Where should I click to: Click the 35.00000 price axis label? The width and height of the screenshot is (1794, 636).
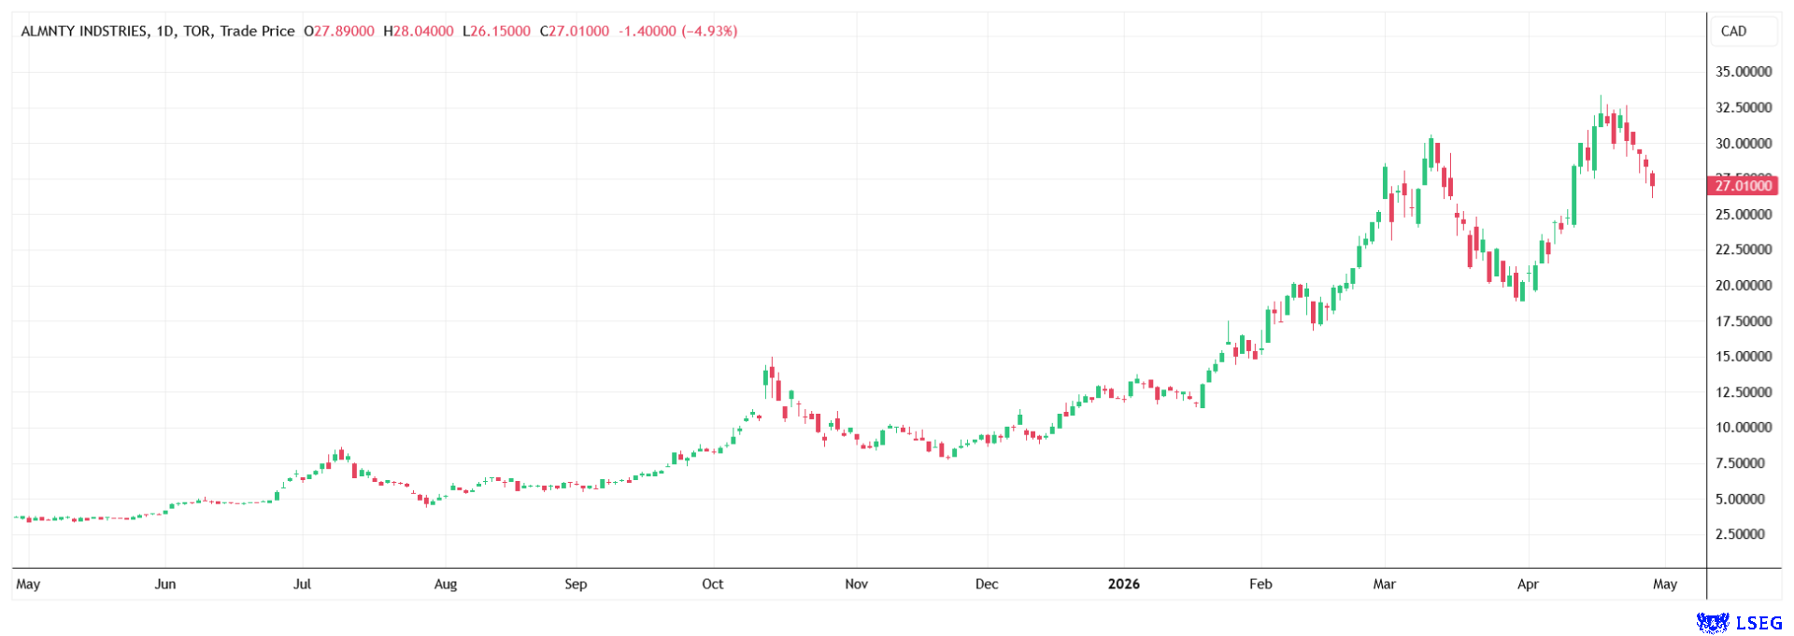click(1743, 72)
